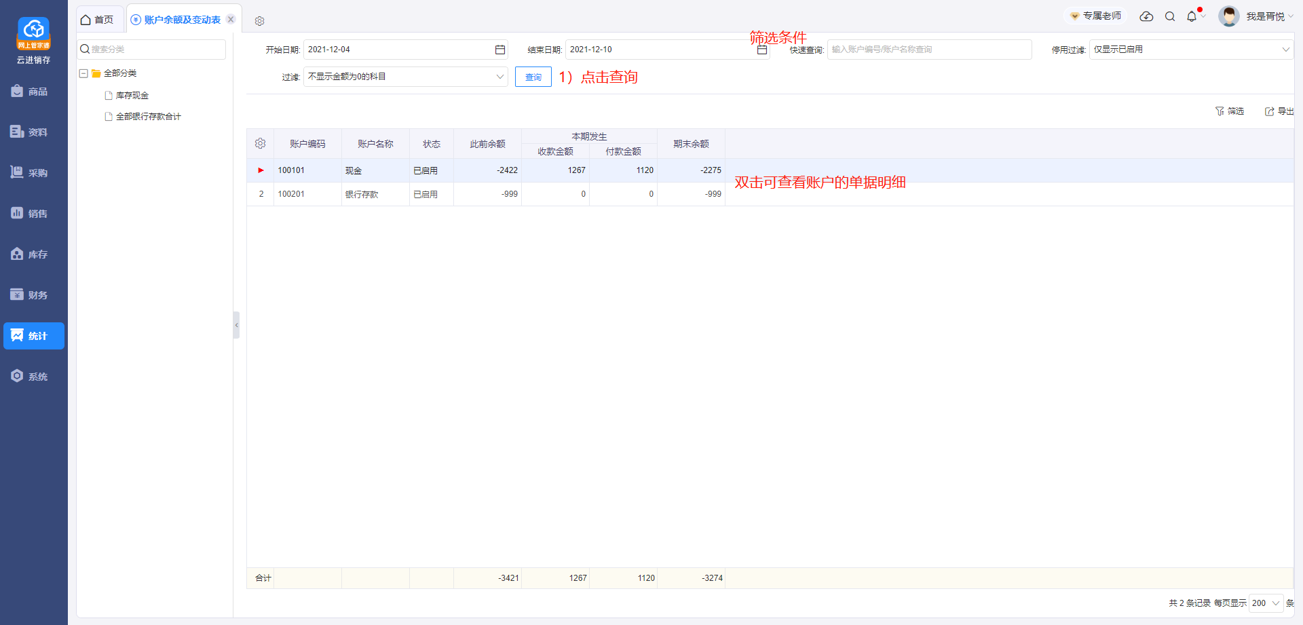The height and width of the screenshot is (625, 1303).
Task: Click the 快速查询 account search field
Action: tap(928, 50)
